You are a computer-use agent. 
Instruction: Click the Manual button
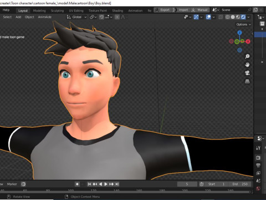click(x=200, y=10)
